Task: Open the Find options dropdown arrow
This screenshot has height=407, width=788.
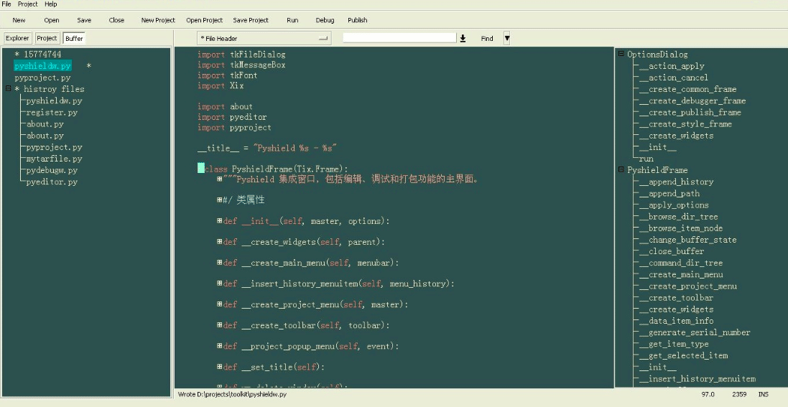Action: tap(506, 38)
